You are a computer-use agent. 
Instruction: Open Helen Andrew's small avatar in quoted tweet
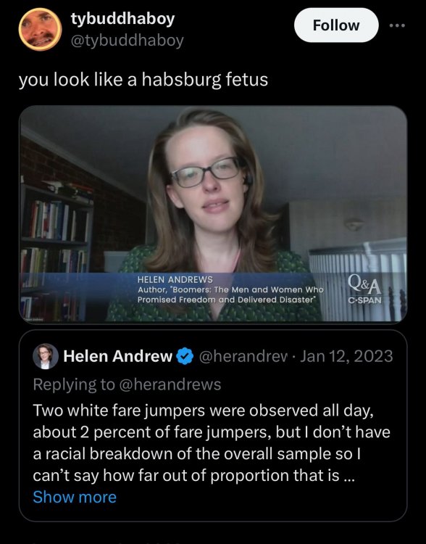click(x=46, y=356)
